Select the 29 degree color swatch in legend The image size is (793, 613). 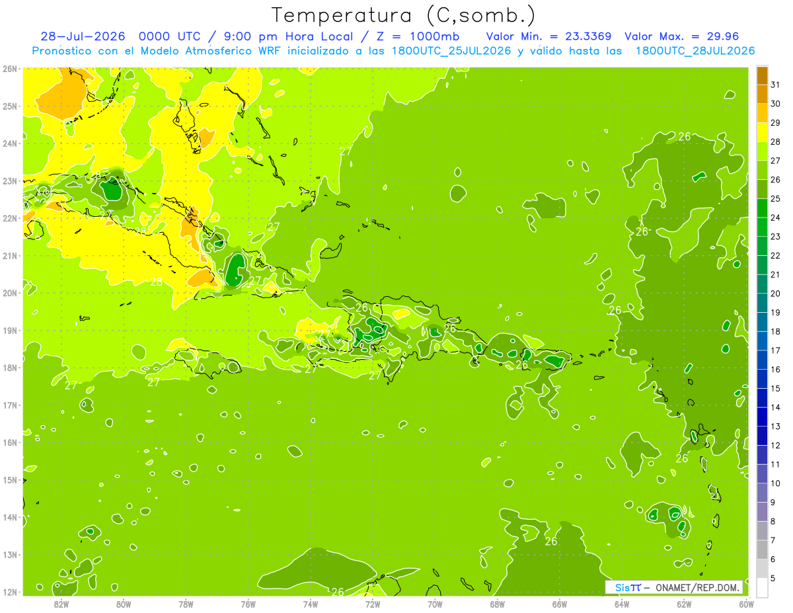click(762, 114)
